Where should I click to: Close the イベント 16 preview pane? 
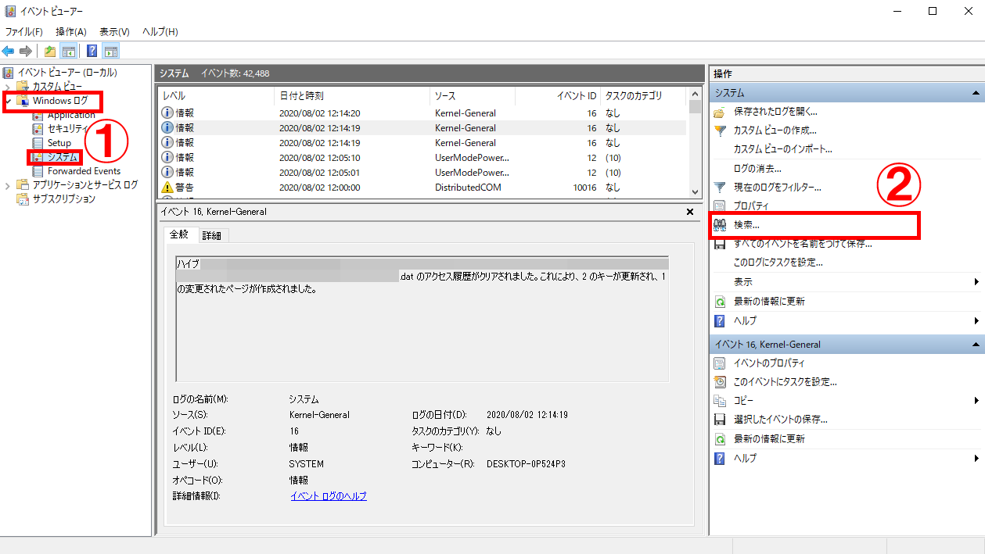[x=690, y=212]
